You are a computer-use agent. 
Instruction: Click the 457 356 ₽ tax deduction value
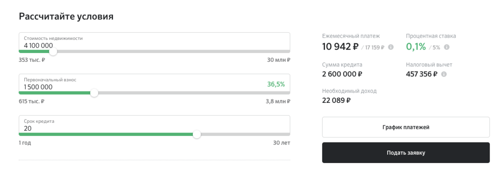[x=422, y=74]
